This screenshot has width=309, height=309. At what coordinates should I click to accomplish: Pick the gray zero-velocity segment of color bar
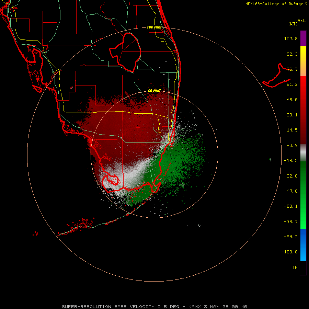(x=303, y=152)
